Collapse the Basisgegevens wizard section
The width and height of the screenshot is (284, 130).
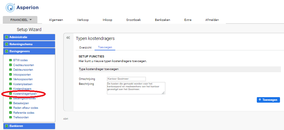click(x=29, y=51)
